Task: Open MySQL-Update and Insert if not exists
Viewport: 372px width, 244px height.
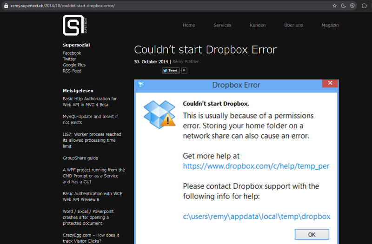Action: click(90, 119)
